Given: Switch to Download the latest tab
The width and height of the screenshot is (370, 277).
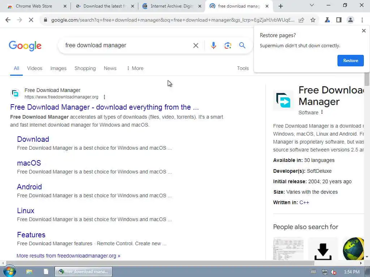Looking at the screenshot, I should pos(104,6).
